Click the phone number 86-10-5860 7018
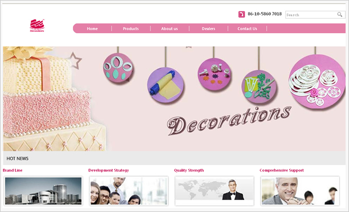The image size is (349, 212). click(x=265, y=14)
